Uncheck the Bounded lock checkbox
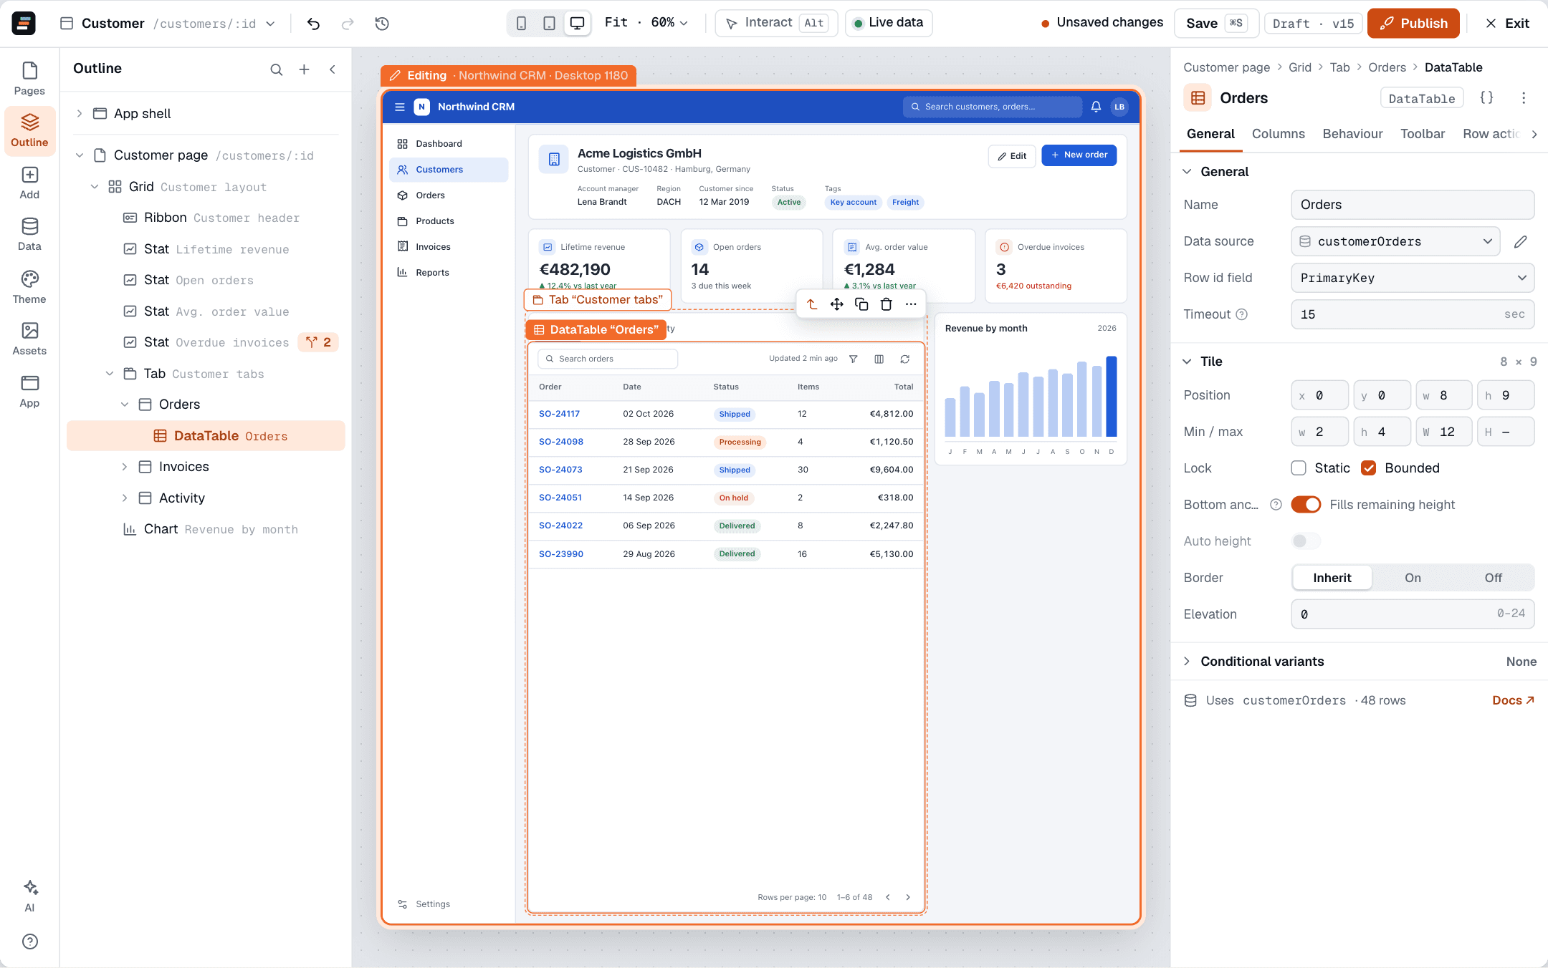Screen dimensions: 1548x968 (x=1369, y=468)
